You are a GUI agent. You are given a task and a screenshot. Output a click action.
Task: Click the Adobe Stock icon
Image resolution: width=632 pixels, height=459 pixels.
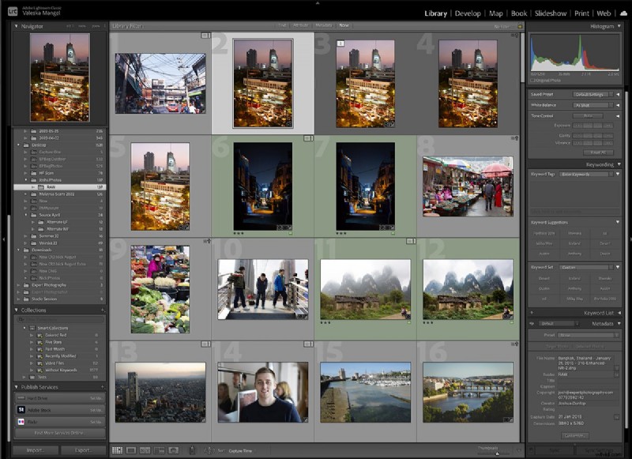coord(21,410)
